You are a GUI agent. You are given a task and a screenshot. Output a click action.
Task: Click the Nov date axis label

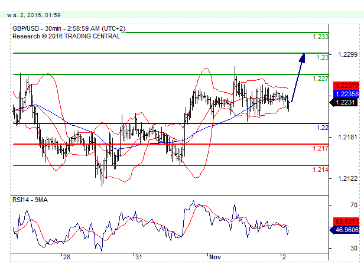tap(214, 258)
